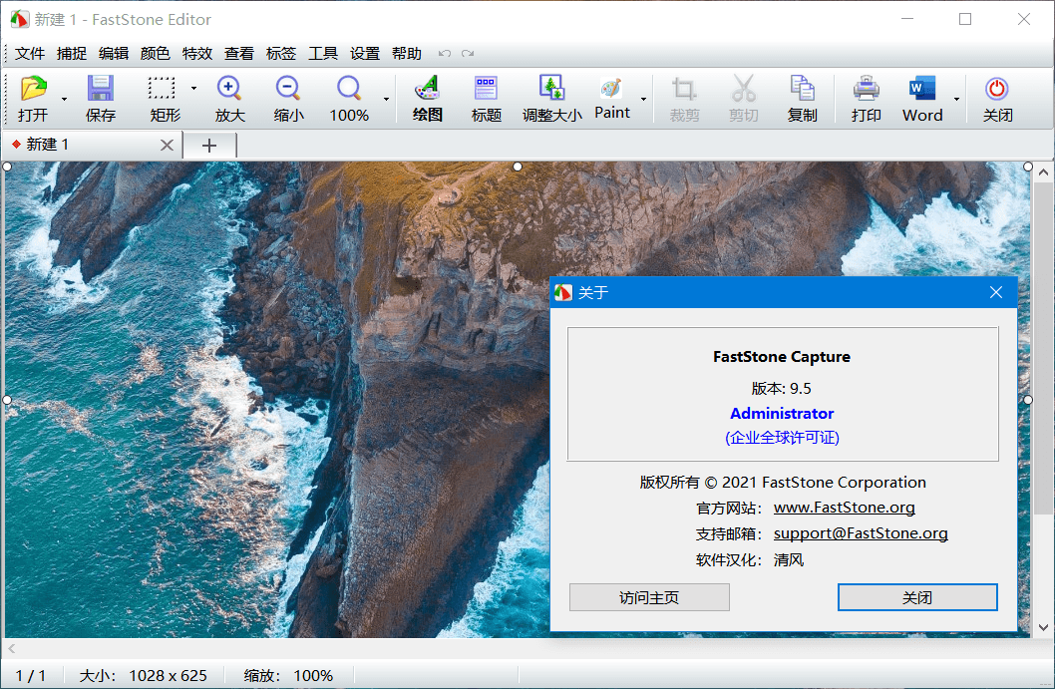Image resolution: width=1055 pixels, height=689 pixels.
Task: Select the 矩形 rectangle selection tool
Action: pyautogui.click(x=165, y=99)
